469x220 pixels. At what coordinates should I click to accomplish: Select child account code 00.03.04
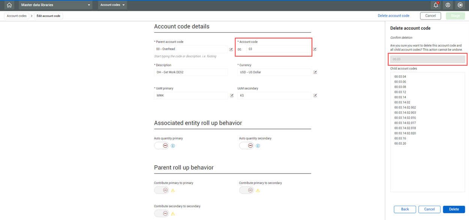point(400,77)
